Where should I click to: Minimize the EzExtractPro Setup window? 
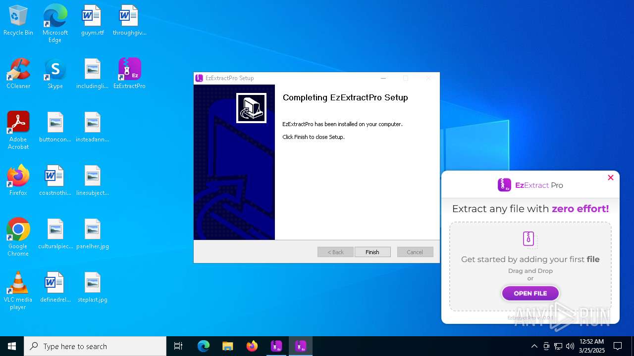pyautogui.click(x=383, y=78)
